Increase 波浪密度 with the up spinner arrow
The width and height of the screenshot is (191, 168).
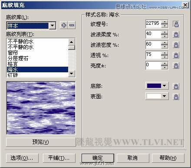[x=165, y=43]
